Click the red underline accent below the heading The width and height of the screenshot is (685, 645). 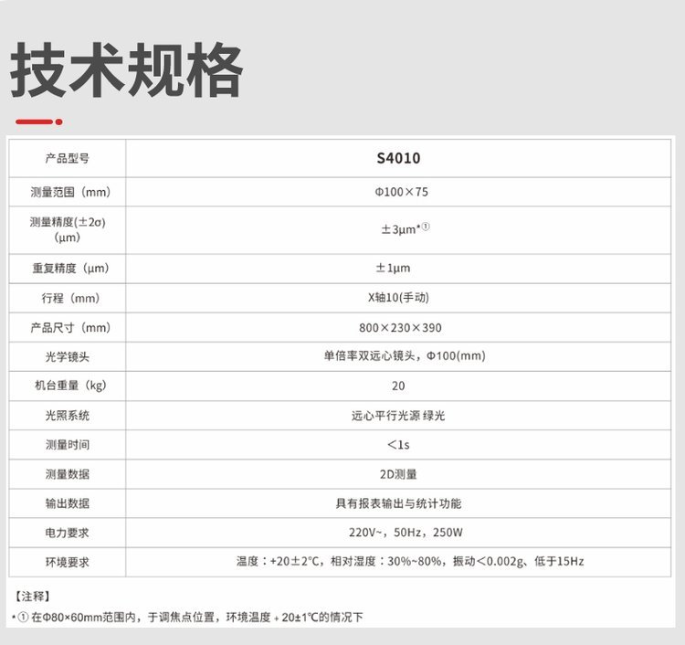pyautogui.click(x=38, y=122)
